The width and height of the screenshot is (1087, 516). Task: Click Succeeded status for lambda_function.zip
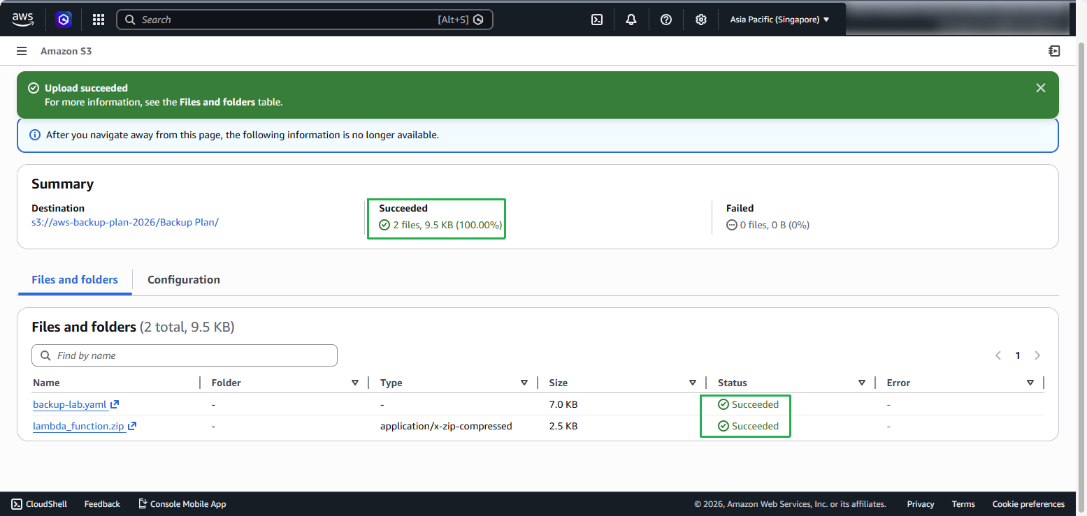point(749,426)
